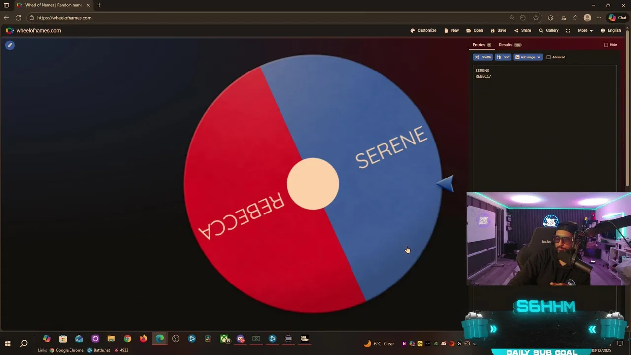Tick the Hide checkbox

[606, 45]
